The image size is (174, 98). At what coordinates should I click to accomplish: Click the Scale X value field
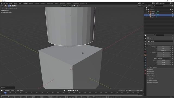click(163, 61)
